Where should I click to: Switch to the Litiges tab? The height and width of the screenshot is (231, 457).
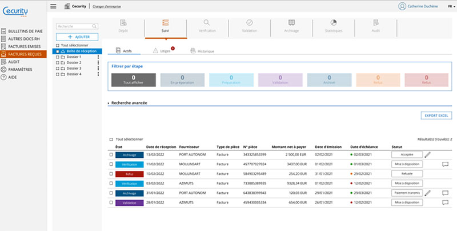coord(165,51)
